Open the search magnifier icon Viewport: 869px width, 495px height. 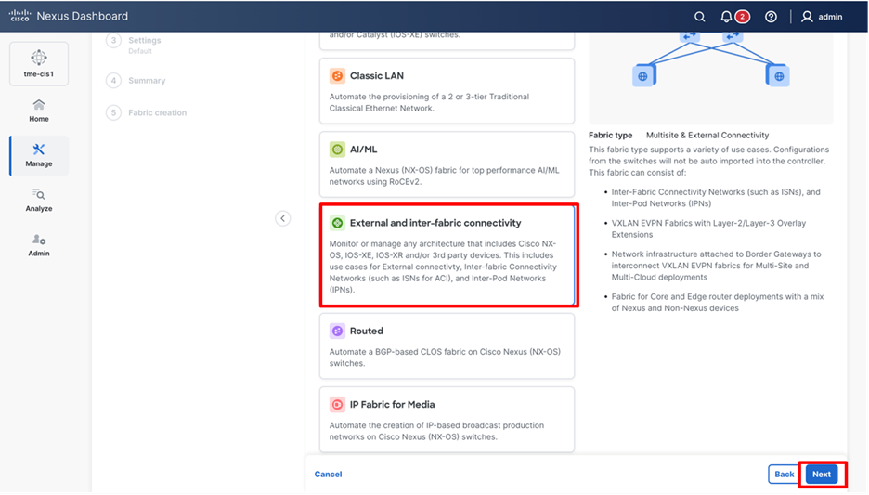coord(700,17)
